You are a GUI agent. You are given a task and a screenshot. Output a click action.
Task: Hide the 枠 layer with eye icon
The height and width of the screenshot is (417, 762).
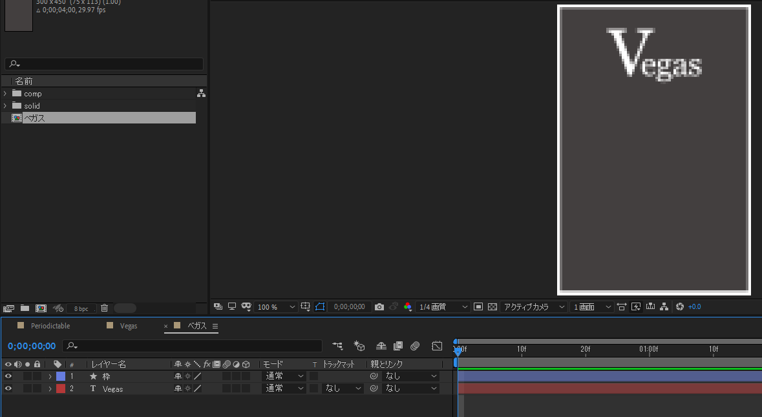click(8, 376)
